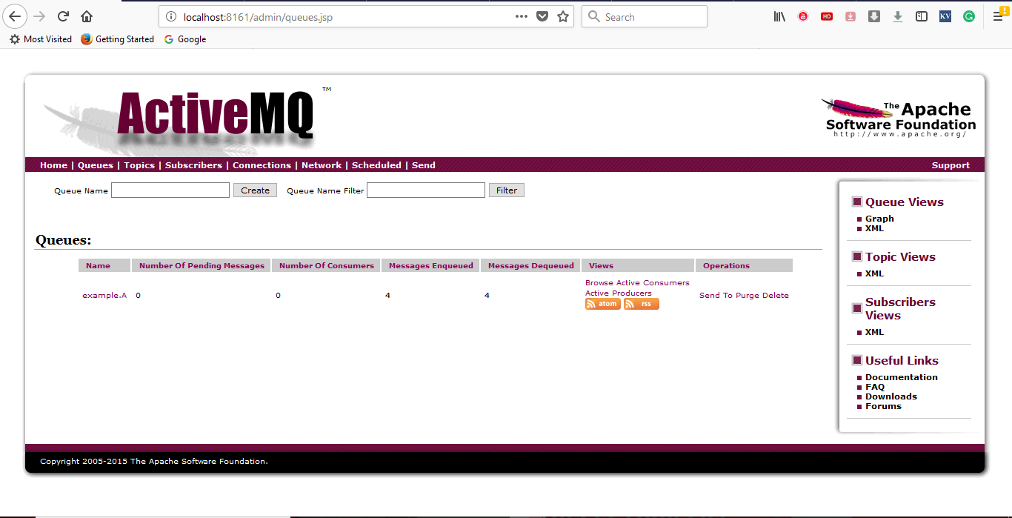Open Connections in navigation bar
This screenshot has height=518, width=1012.
262,165
